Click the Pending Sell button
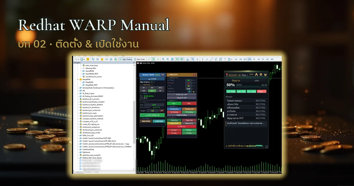Image resolution: width=354 pixels, height=186 pixels. pyautogui.click(x=189, y=109)
